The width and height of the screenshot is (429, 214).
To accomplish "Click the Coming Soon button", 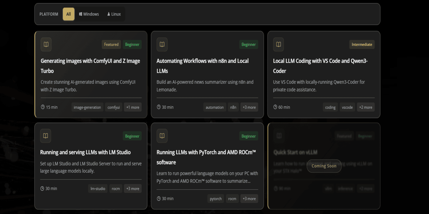I will pyautogui.click(x=324, y=166).
